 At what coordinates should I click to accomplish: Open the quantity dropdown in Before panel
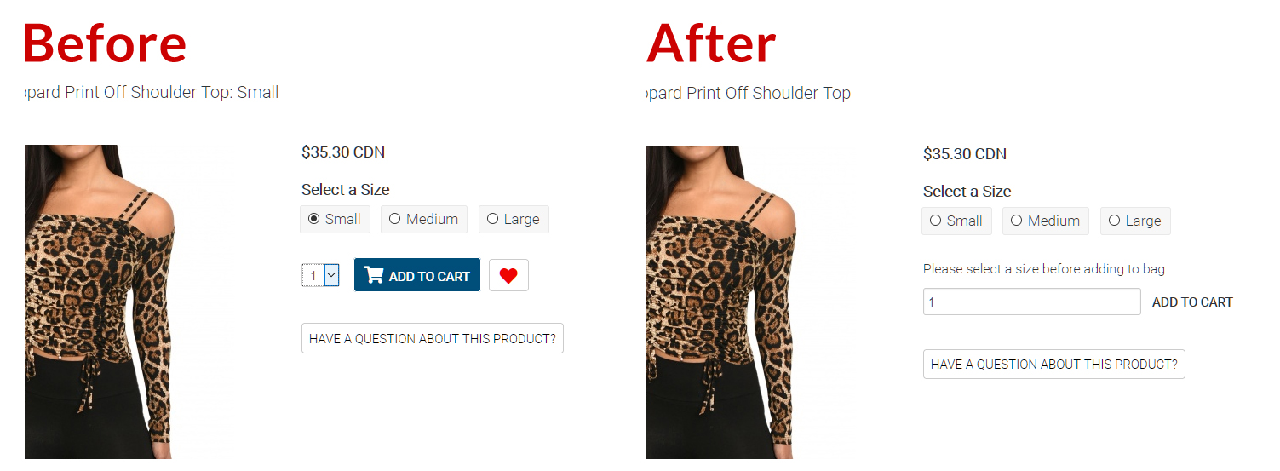point(321,275)
